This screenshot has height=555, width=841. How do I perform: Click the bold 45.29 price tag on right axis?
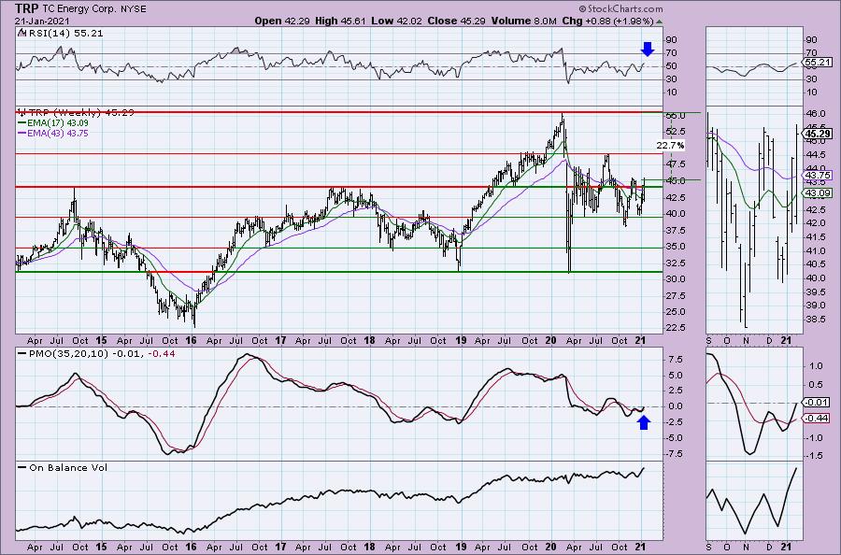coord(818,134)
